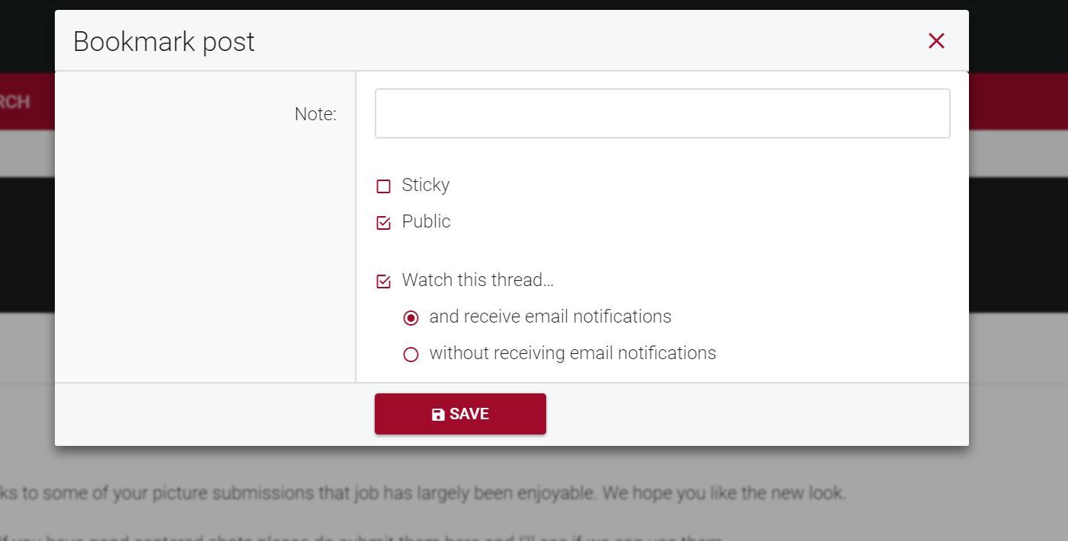
Task: Click the floppy disk icon on Save
Action: click(438, 415)
